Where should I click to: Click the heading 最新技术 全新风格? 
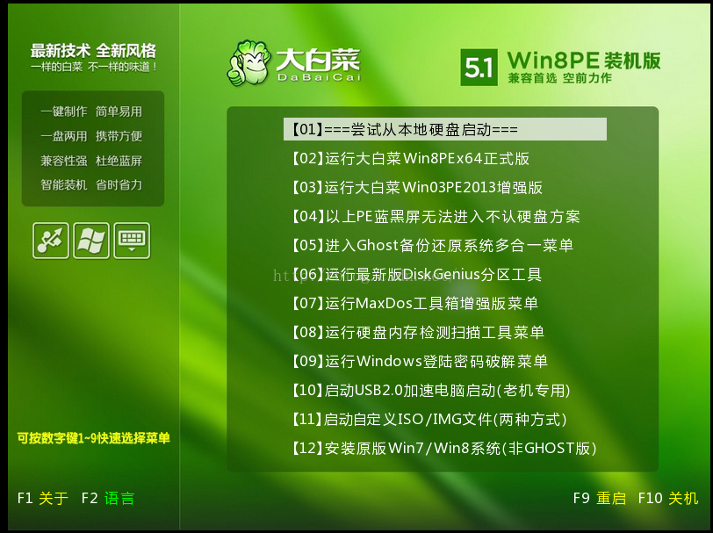[x=93, y=50]
